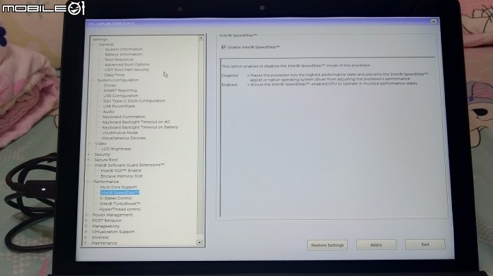Click the Exit button
The image size is (493, 276).
click(x=425, y=245)
